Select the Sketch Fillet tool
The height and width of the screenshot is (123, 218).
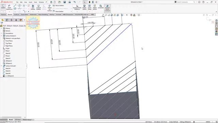pyautogui.click(x=24, y=11)
